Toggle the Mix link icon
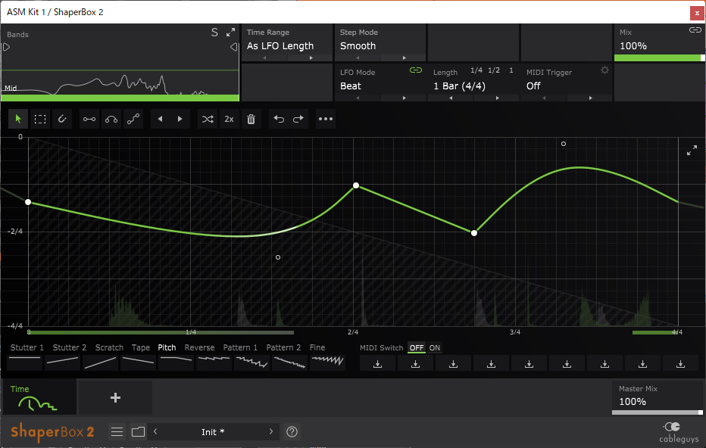Screen dimensions: 706x448 (695, 30)
